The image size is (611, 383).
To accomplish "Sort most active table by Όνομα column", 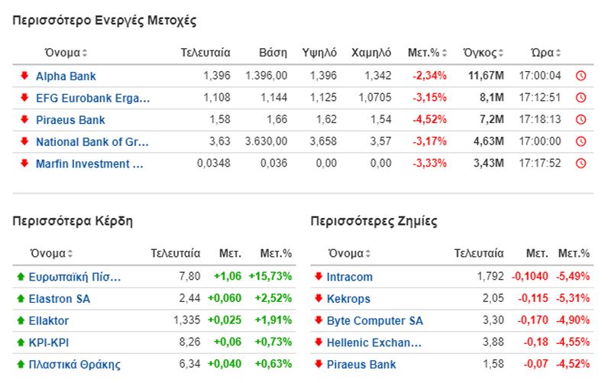I will click(x=66, y=53).
